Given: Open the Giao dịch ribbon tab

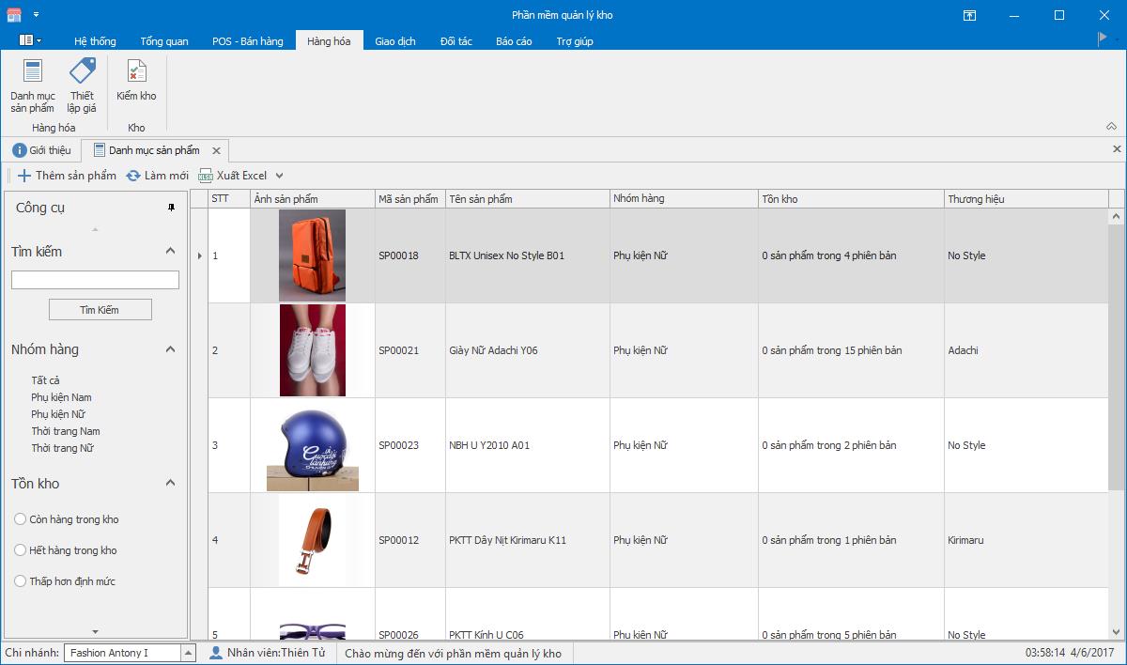Looking at the screenshot, I should 395,41.
